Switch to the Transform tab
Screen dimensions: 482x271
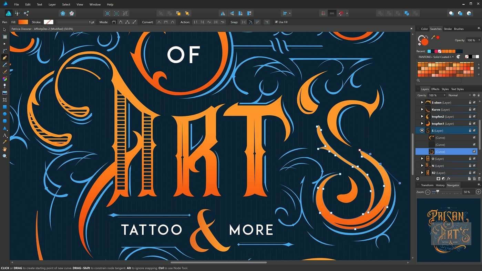427,185
